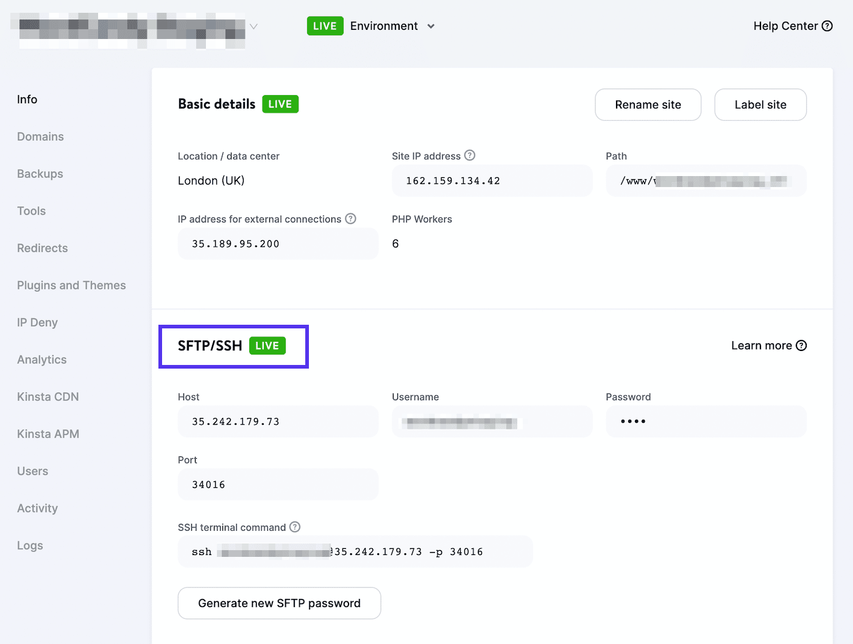
Task: View the Analytics section
Action: coord(41,359)
